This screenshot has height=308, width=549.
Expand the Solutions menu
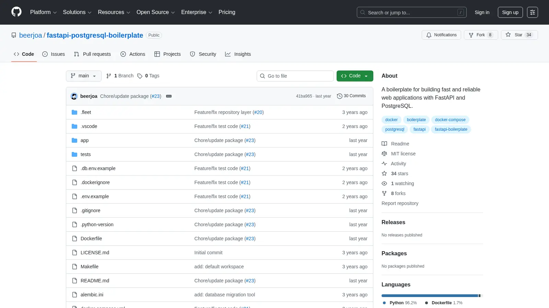77,12
